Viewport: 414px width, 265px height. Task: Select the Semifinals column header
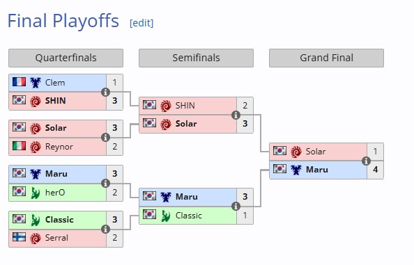pyautogui.click(x=196, y=58)
